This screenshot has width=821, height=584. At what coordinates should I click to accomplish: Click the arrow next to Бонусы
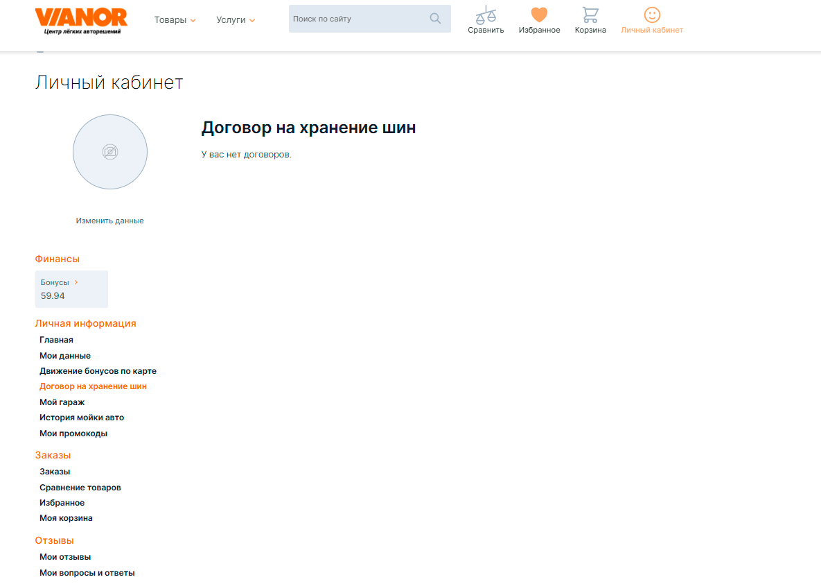coord(76,282)
